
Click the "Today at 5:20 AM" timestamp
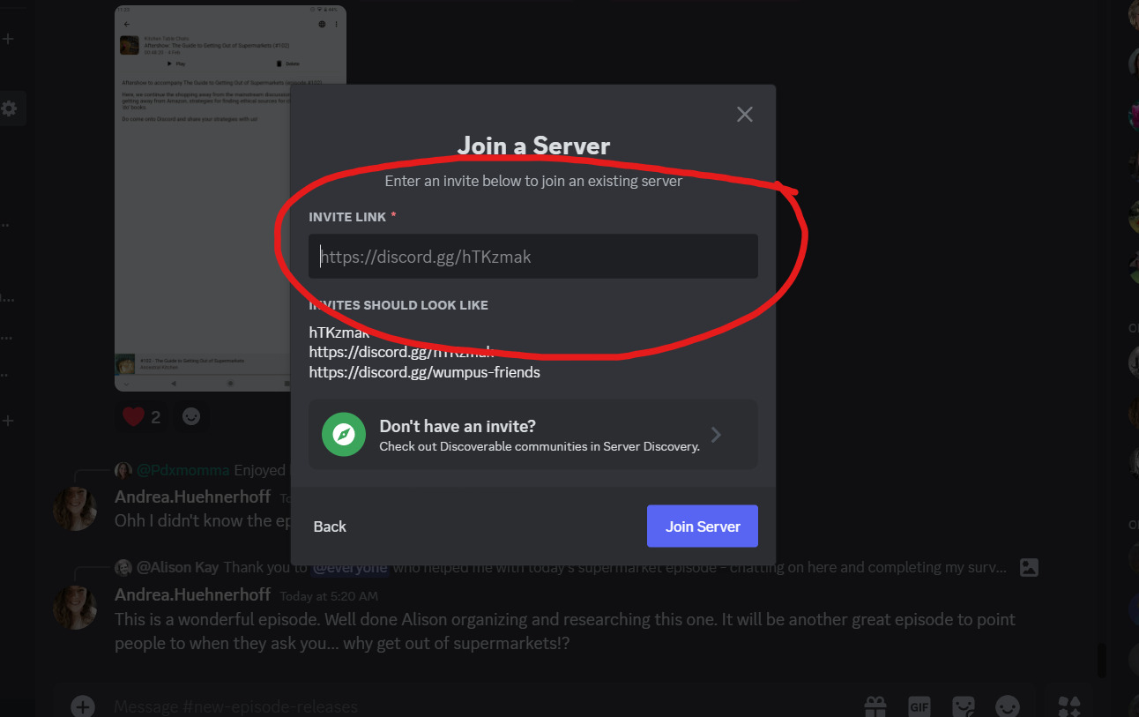329,596
